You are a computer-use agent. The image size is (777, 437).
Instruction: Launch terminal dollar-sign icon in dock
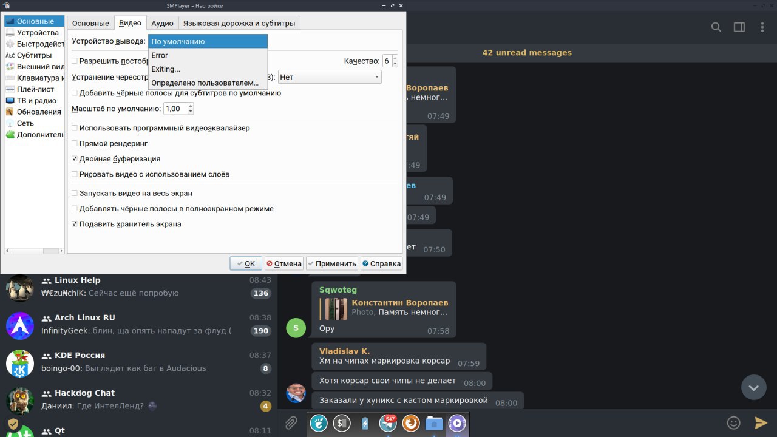click(x=342, y=423)
